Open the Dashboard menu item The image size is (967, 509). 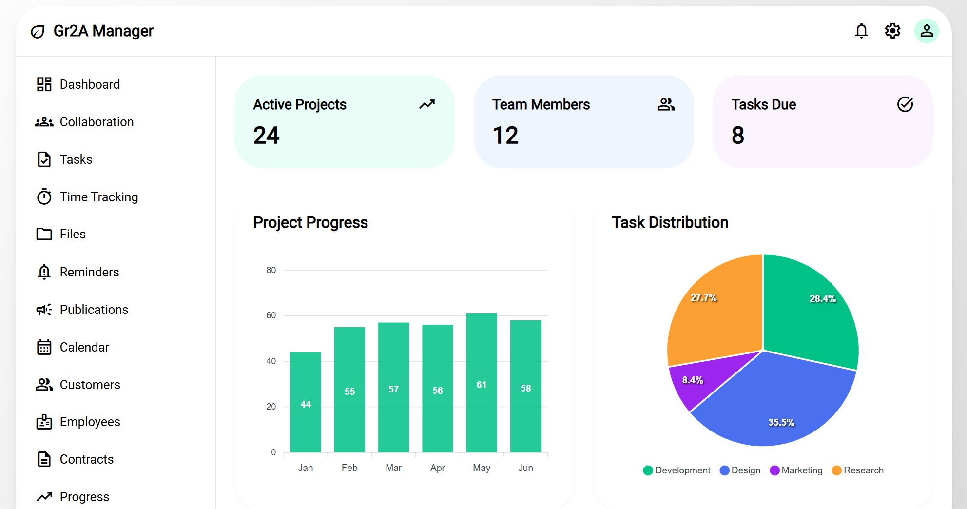[90, 84]
